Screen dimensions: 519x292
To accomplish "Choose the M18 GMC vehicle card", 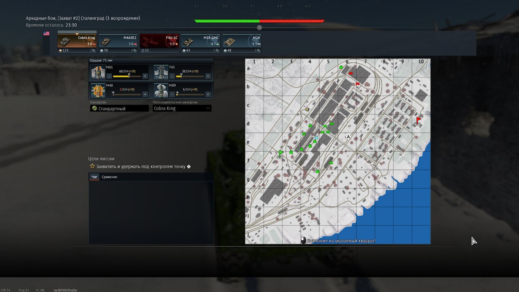I will 201,43.
